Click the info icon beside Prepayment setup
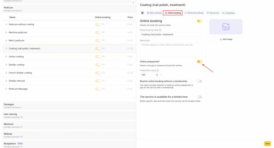 [158, 71]
